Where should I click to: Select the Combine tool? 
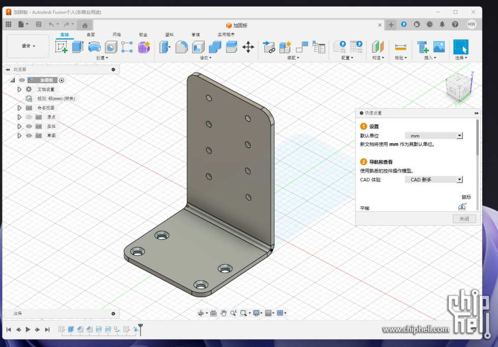coord(215,47)
